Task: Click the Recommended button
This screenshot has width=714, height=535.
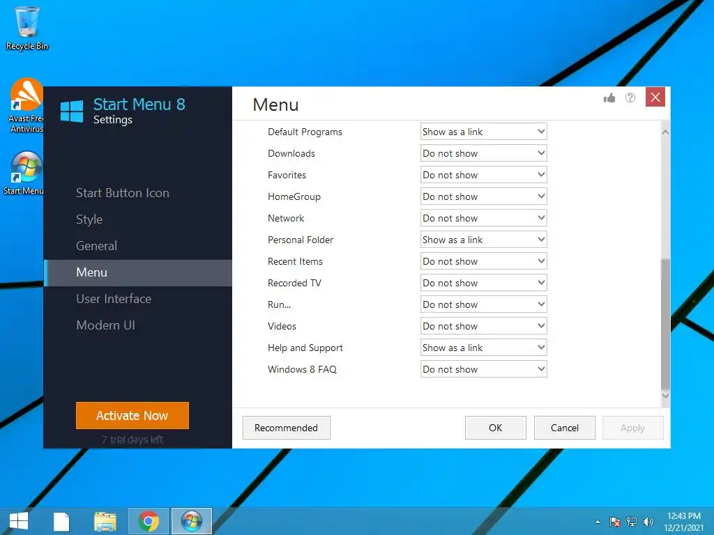Action: 287,428
